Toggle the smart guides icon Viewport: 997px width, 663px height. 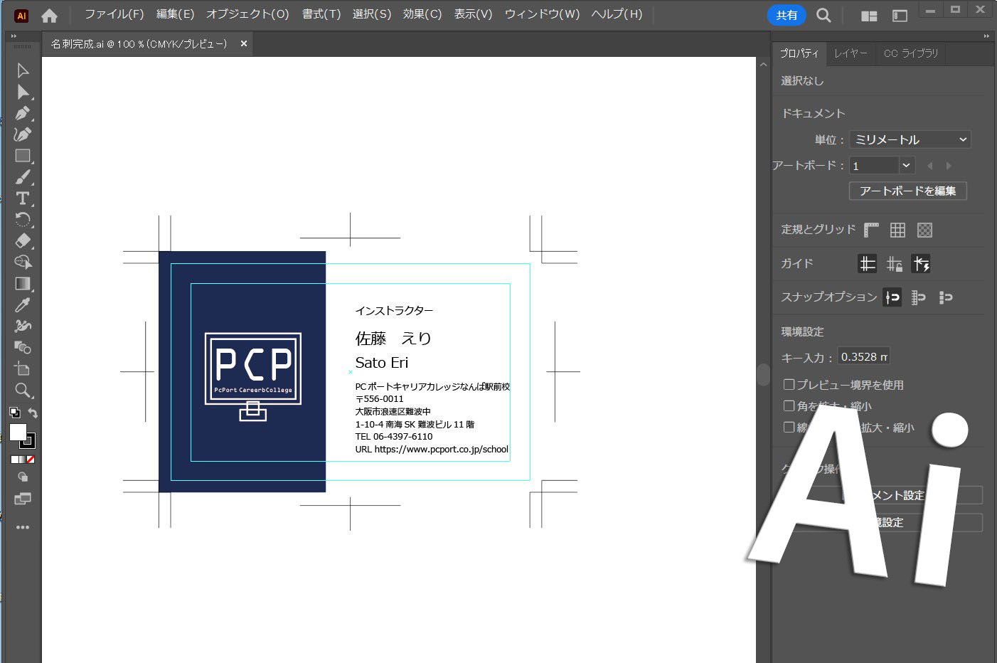point(922,264)
